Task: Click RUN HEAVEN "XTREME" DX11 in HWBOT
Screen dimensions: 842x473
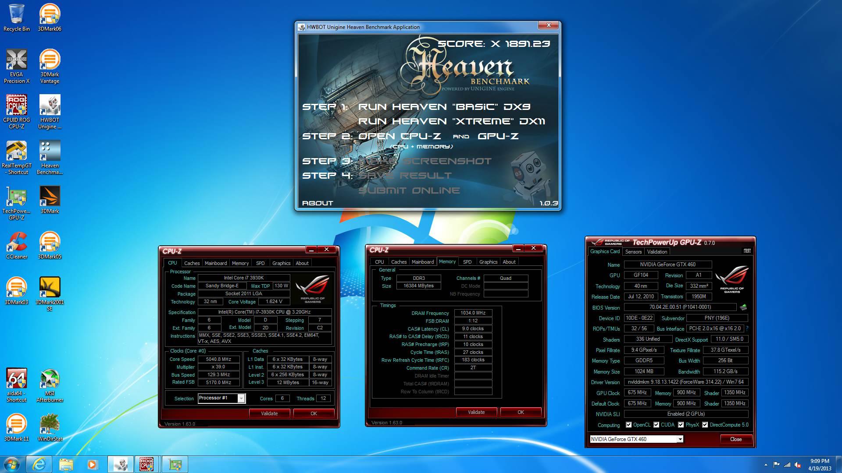Action: 452,121
